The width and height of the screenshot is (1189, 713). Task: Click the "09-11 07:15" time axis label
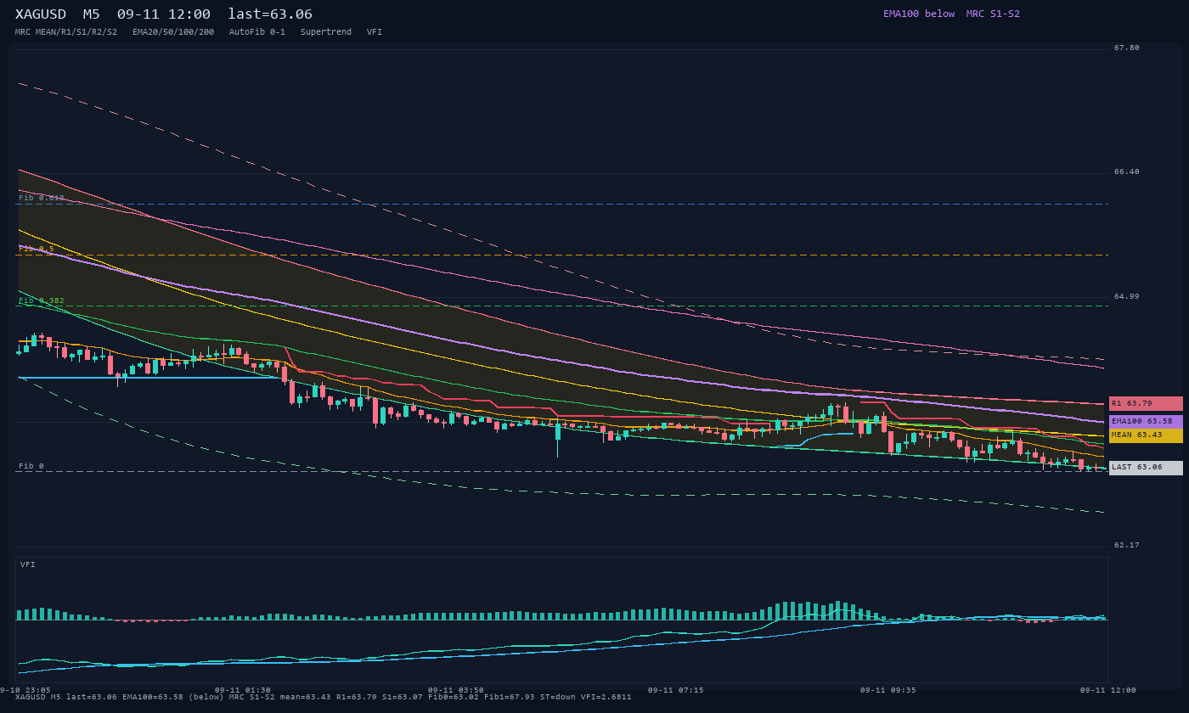(x=676, y=690)
